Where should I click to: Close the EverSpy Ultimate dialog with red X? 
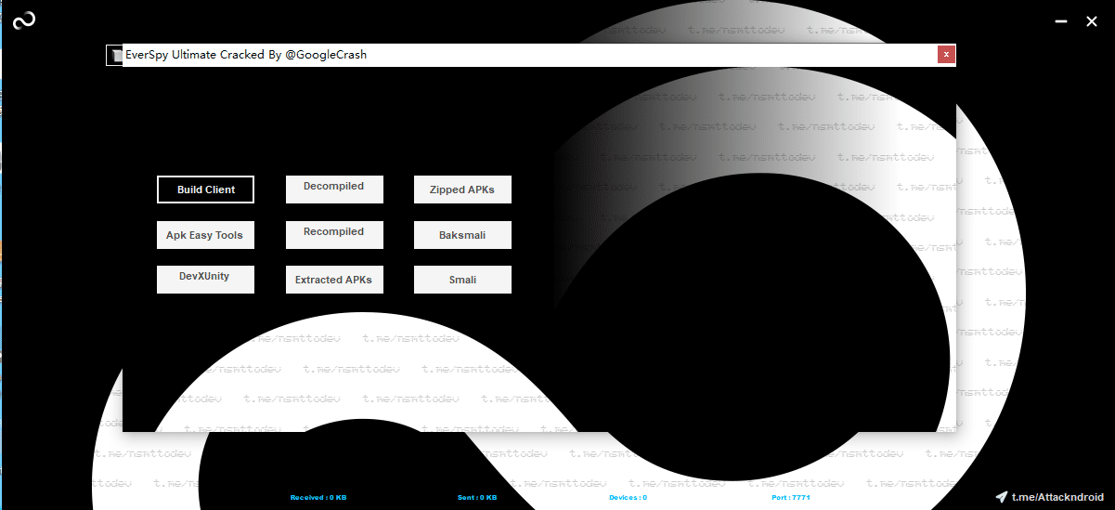click(x=946, y=55)
